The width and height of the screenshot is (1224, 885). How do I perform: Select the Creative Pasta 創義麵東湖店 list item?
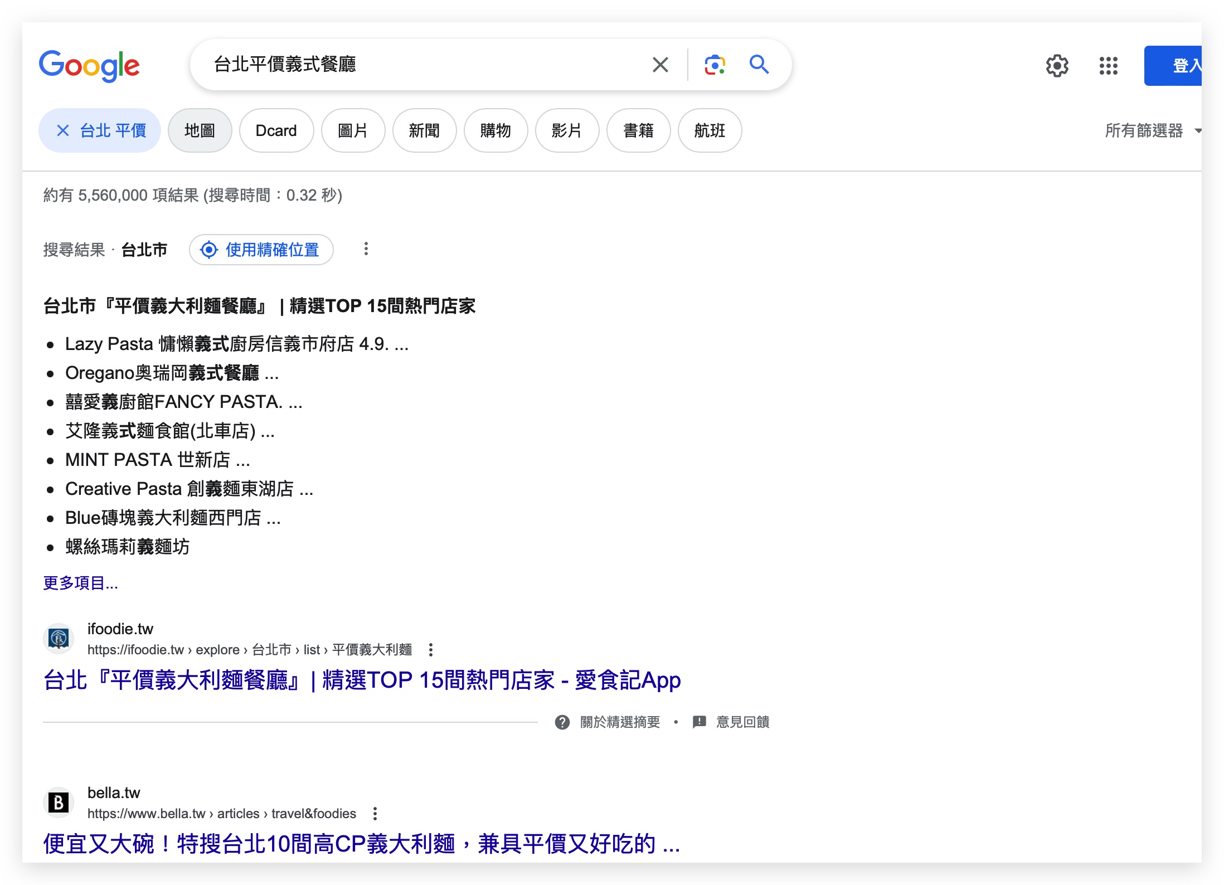(x=190, y=489)
